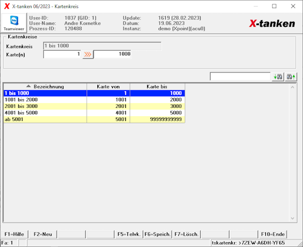The height and width of the screenshot is (247, 303).
Task: Select the 1001 bis 2000 row
Action: click(94, 100)
